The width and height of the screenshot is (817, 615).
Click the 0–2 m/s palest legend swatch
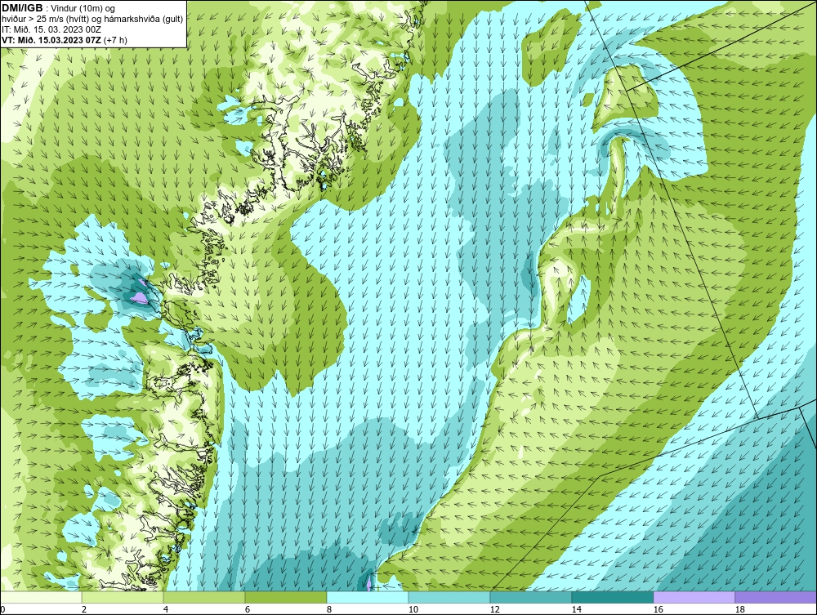[x=41, y=597]
